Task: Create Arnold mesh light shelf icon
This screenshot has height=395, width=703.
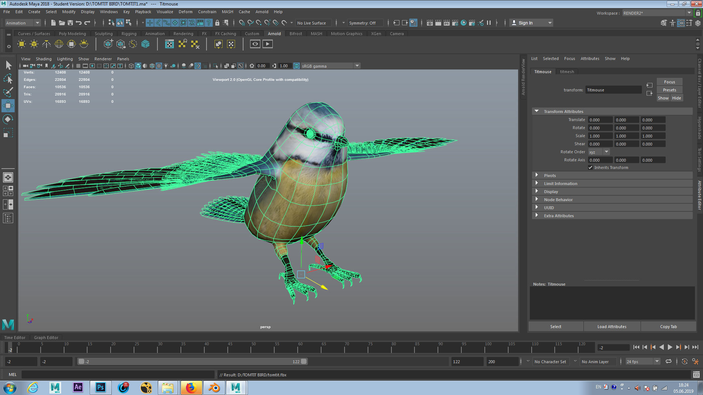Action: coord(34,44)
